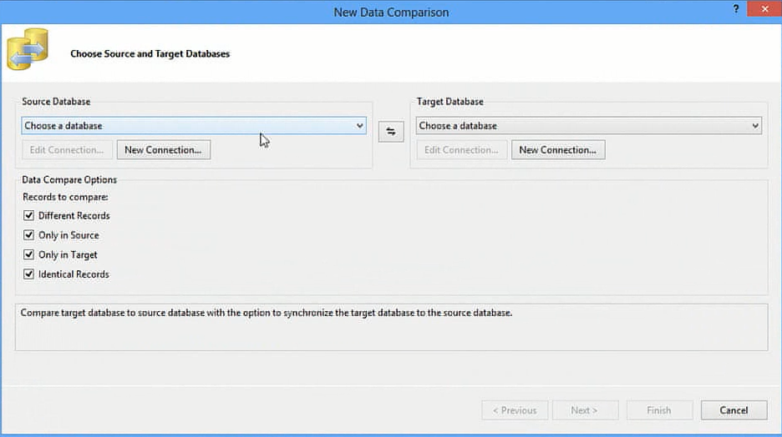This screenshot has height=437, width=782.
Task: Click the Finish button
Action: (659, 410)
